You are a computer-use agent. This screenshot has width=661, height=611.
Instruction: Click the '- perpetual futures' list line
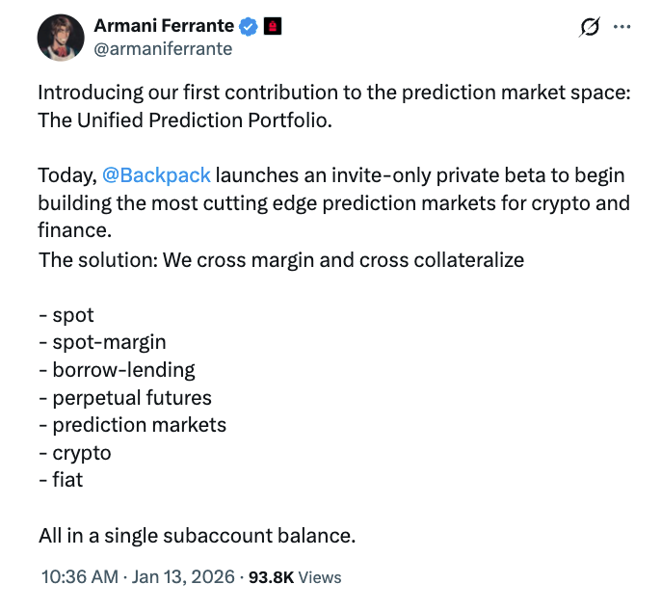click(x=124, y=398)
